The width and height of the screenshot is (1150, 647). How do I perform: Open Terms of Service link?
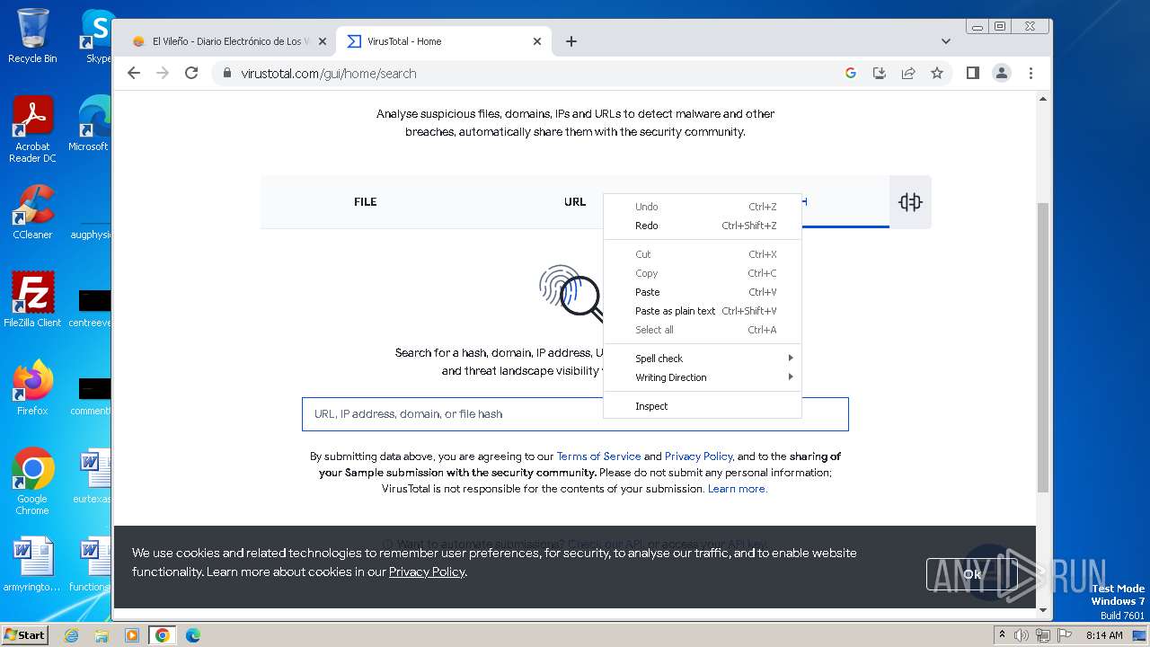(x=598, y=456)
